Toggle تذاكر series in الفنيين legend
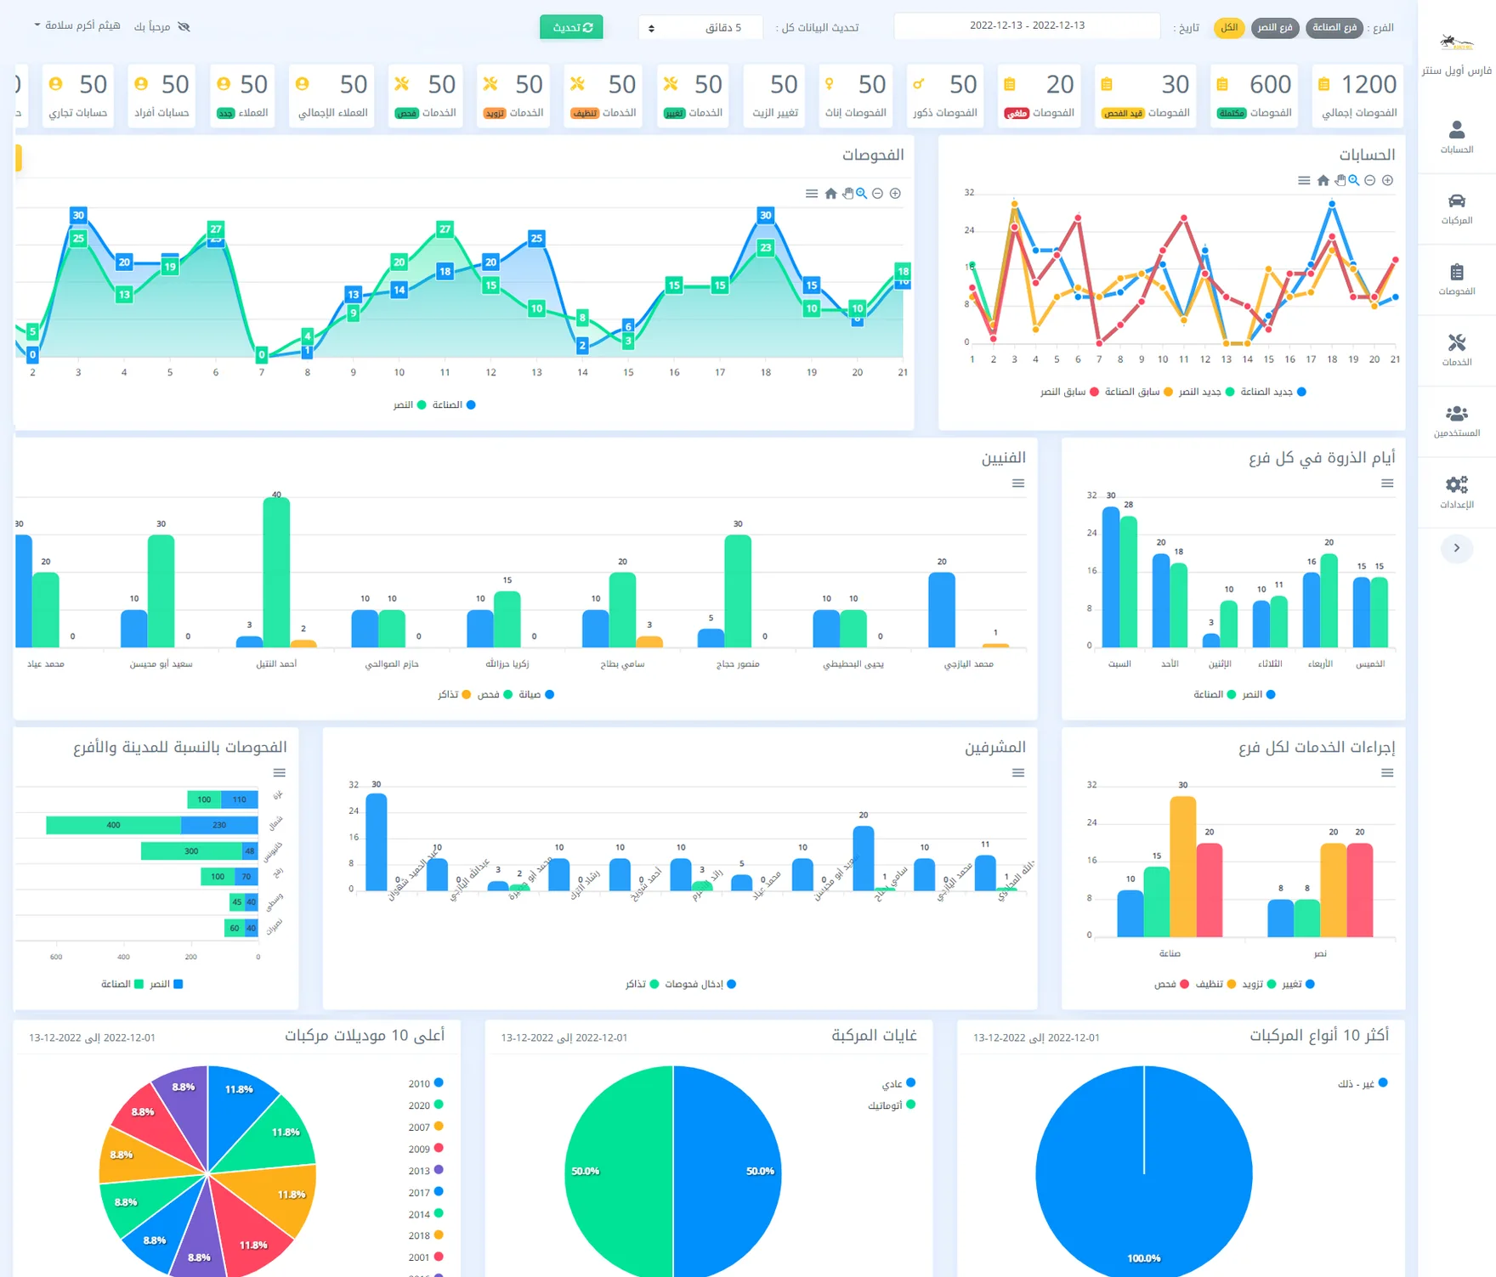The image size is (1496, 1277). tap(454, 695)
